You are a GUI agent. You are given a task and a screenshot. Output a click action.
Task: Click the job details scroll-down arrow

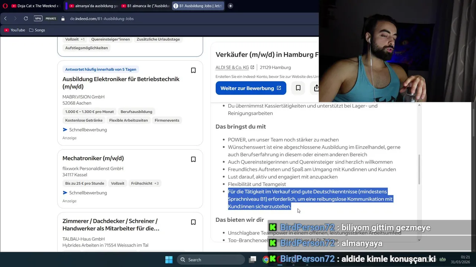[419, 240]
